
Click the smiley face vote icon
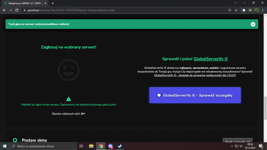point(68,70)
